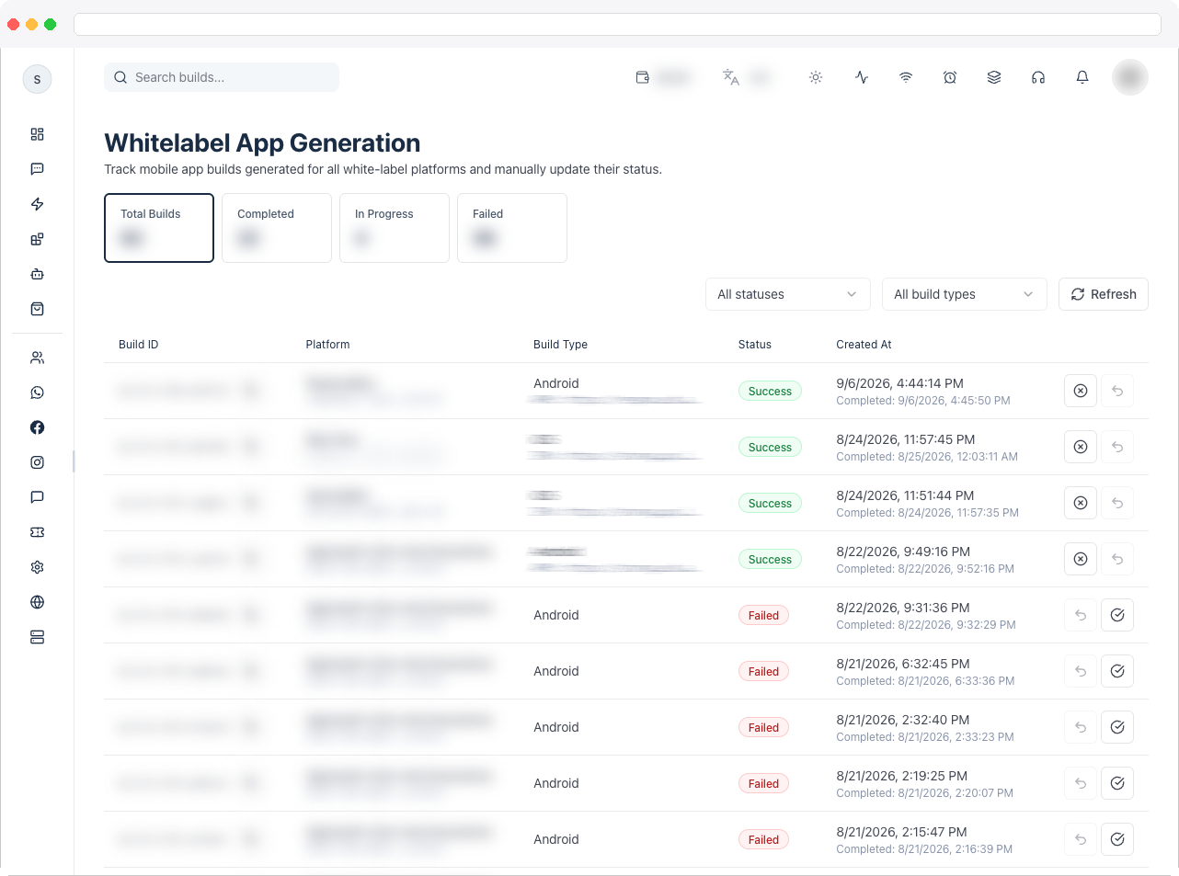Click the Created At column header

pos(864,345)
